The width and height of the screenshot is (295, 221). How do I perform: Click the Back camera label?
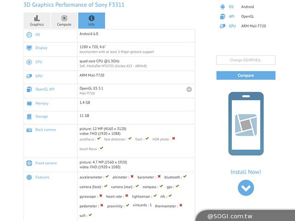[x=46, y=130]
